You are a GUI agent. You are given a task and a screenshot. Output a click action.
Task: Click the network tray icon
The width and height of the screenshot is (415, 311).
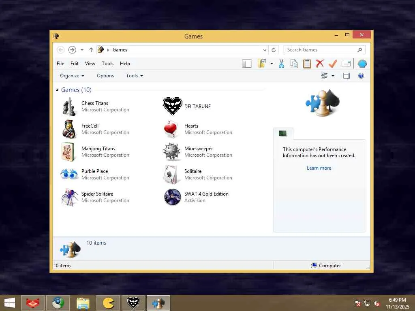click(367, 303)
